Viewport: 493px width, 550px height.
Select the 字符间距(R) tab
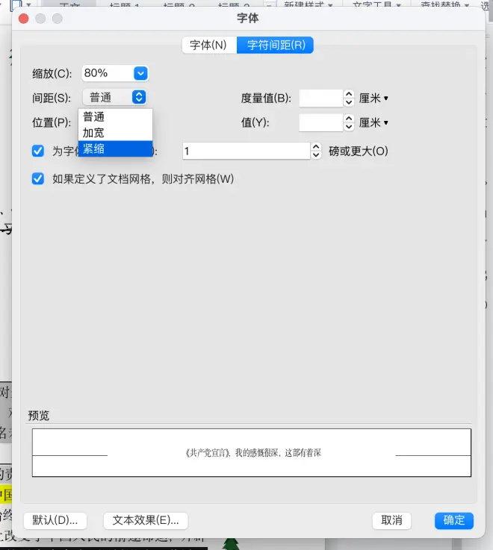pos(276,46)
